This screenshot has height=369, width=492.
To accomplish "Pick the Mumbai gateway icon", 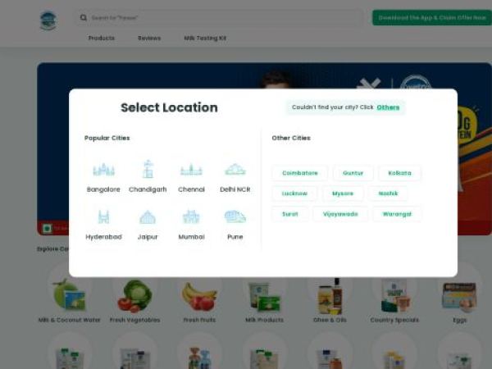I will pyautogui.click(x=191, y=216).
